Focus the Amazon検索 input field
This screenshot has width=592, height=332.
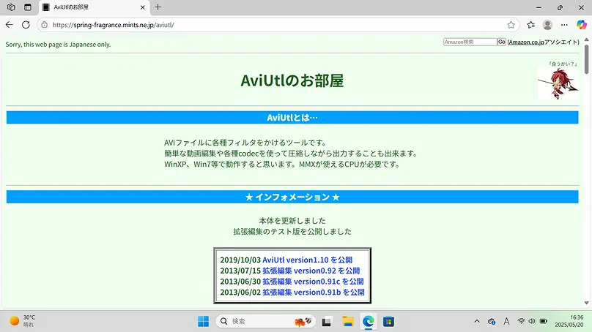tap(470, 42)
